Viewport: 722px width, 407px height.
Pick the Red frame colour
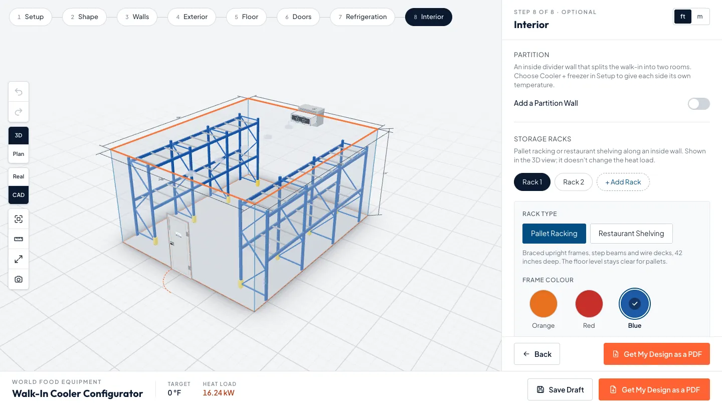click(x=589, y=304)
